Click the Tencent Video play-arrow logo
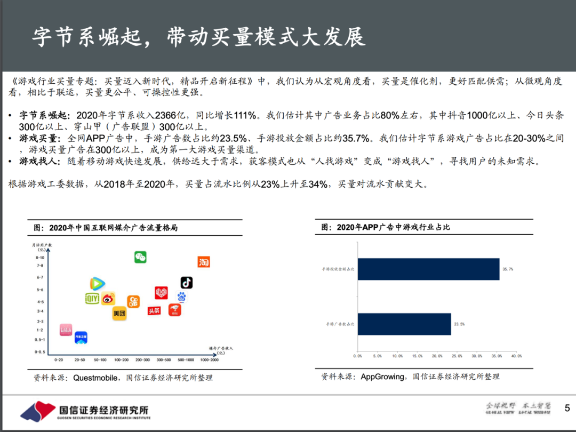The width and height of the screenshot is (576, 432). (x=97, y=284)
